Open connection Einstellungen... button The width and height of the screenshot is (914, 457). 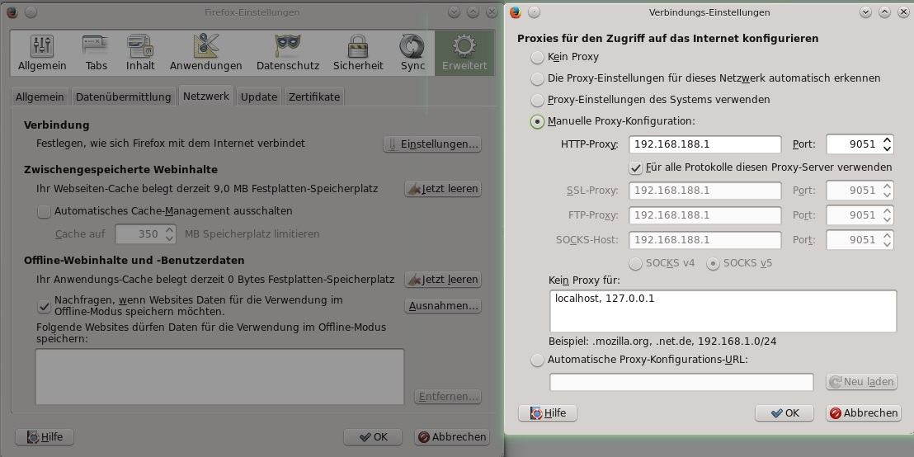[432, 144]
